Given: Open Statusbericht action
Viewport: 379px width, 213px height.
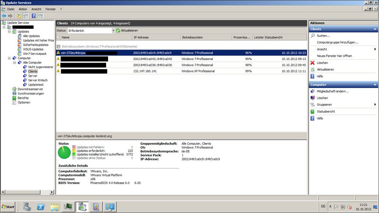Looking at the screenshot, I should pyautogui.click(x=326, y=112).
